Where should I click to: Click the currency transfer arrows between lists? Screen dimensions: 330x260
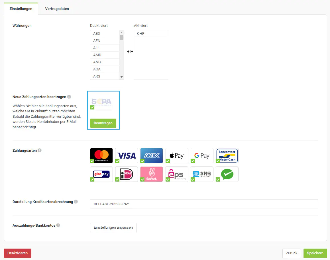(130, 52)
